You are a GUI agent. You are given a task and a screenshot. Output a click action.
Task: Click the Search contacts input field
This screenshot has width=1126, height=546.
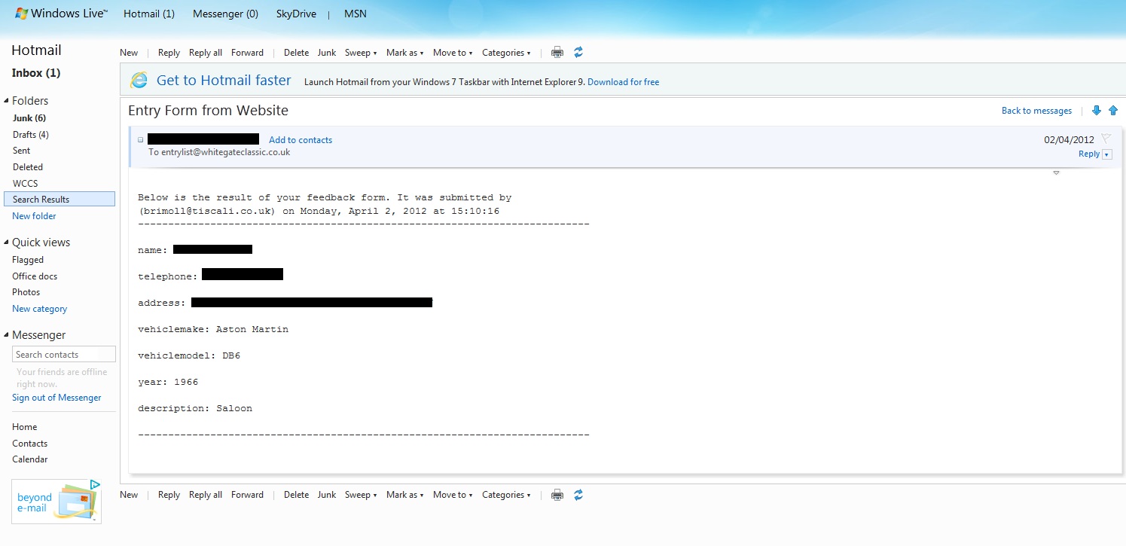pyautogui.click(x=64, y=354)
